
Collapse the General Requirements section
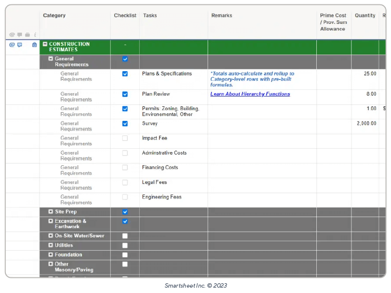(x=51, y=59)
